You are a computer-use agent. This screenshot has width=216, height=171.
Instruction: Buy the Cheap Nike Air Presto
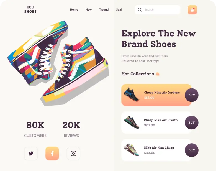191,122
